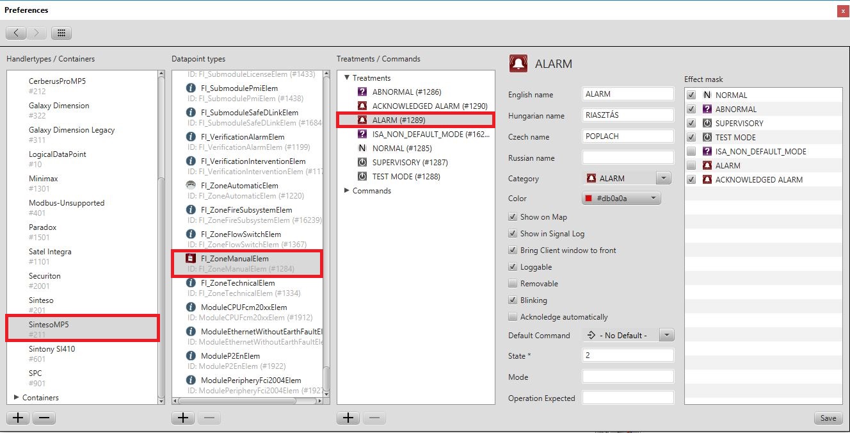Click the Russian name input field

[x=628, y=158]
